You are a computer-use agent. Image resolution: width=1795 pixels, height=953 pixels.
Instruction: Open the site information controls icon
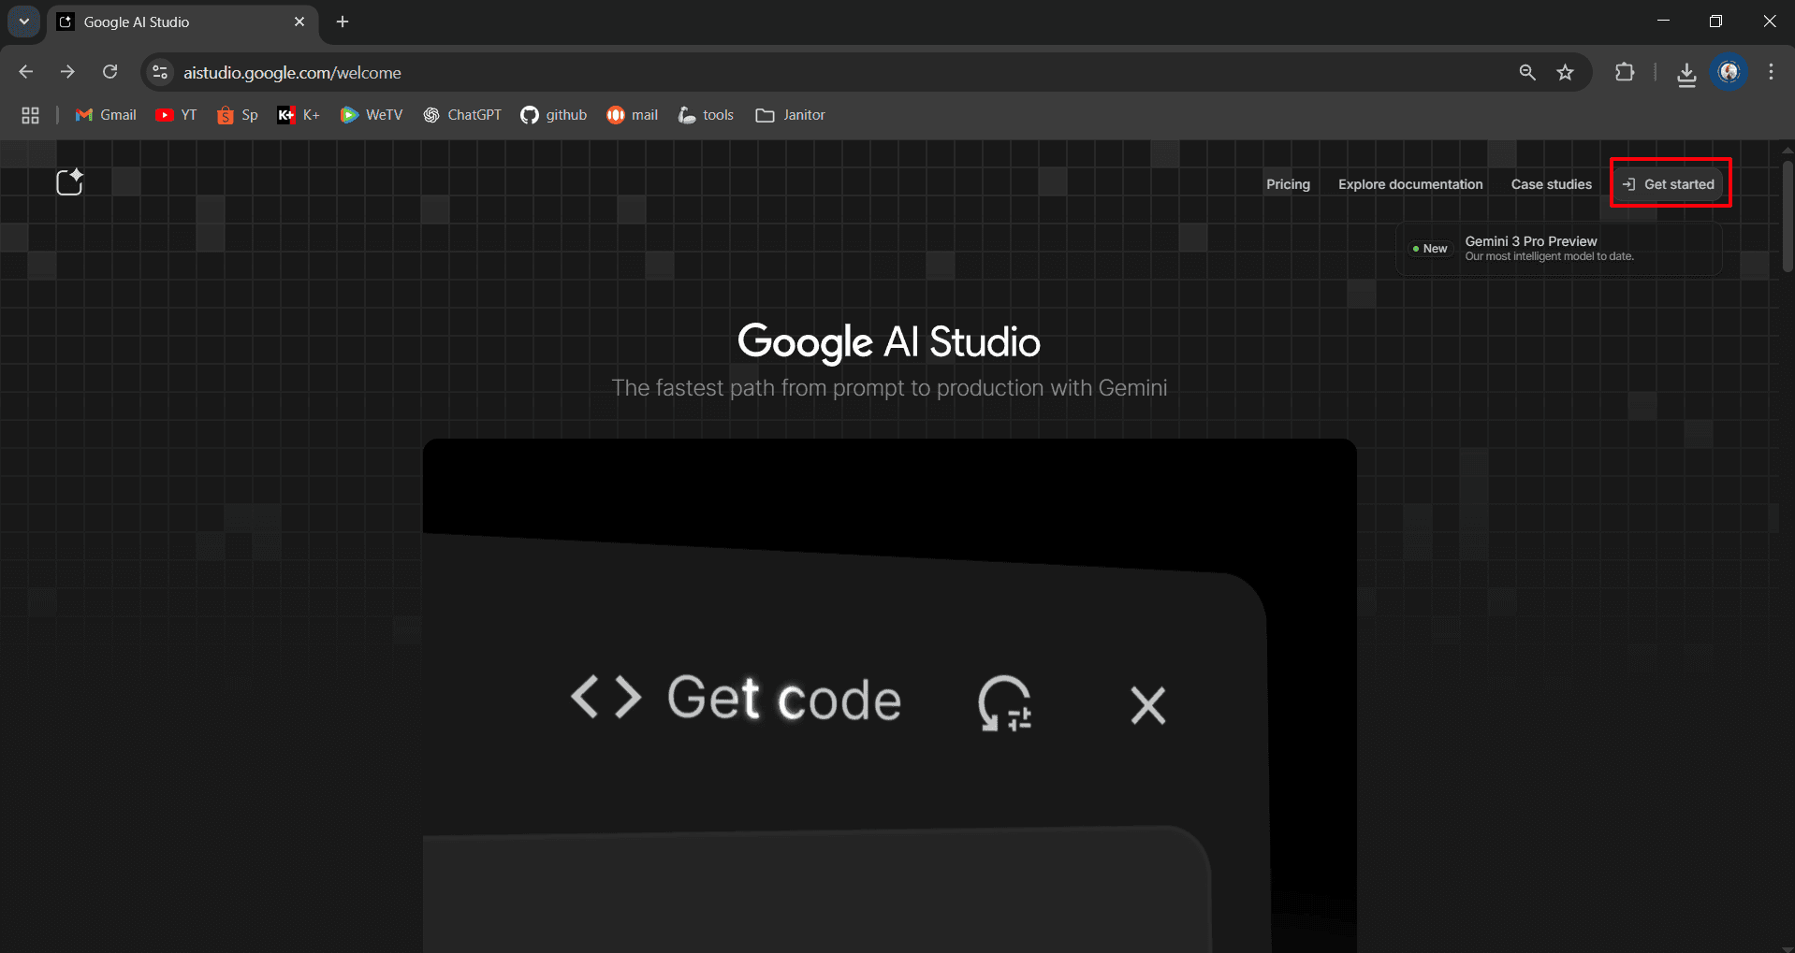click(159, 72)
